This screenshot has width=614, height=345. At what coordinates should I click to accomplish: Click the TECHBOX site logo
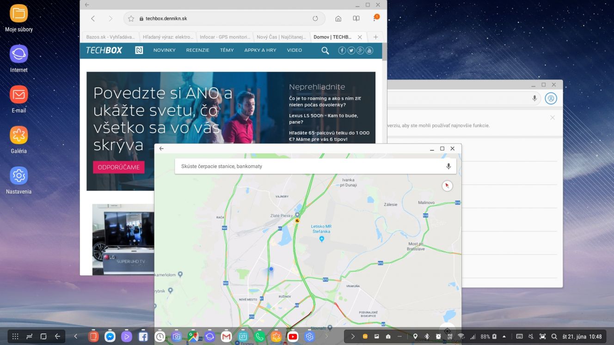pos(104,50)
